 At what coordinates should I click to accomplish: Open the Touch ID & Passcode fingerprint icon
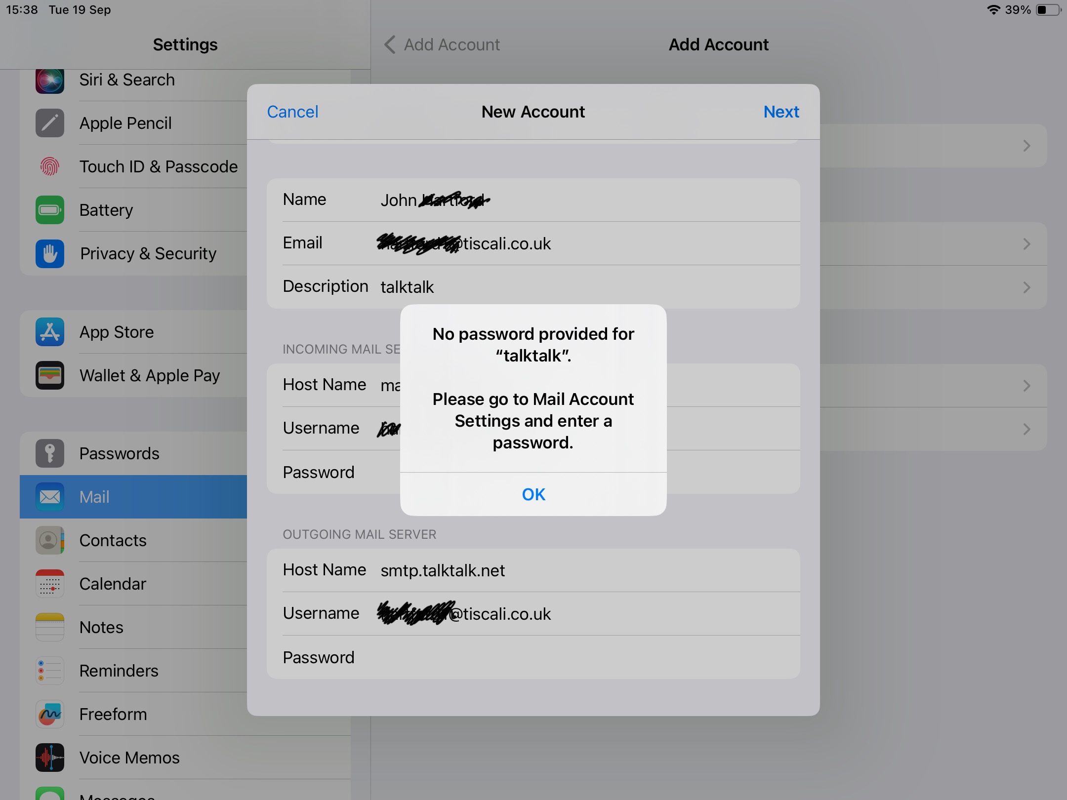[50, 166]
